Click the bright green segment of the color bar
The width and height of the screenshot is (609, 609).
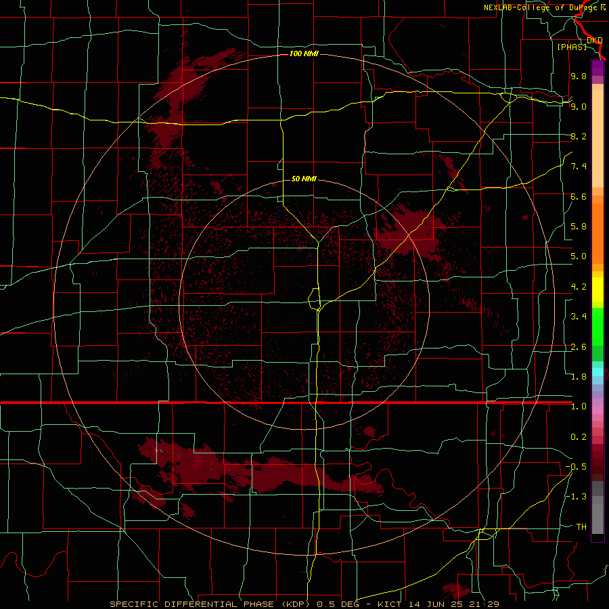tap(597, 326)
